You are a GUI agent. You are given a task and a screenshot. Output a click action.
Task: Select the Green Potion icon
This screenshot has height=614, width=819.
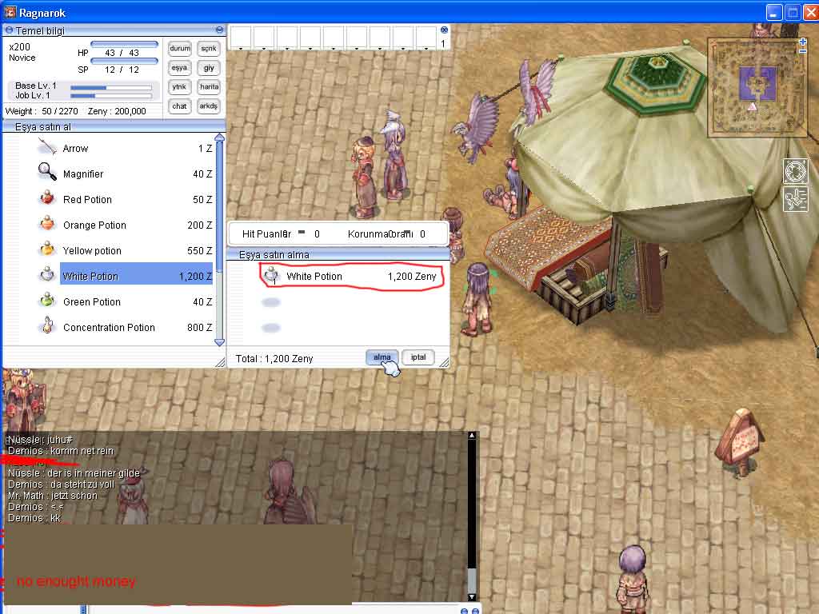click(47, 300)
